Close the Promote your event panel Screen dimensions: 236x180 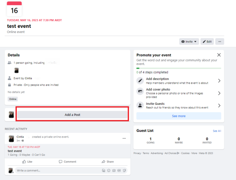pyautogui.click(x=219, y=55)
